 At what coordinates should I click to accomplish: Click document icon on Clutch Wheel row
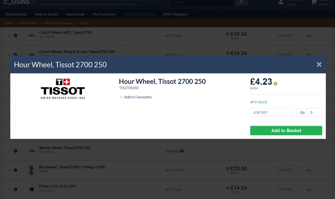point(21,36)
